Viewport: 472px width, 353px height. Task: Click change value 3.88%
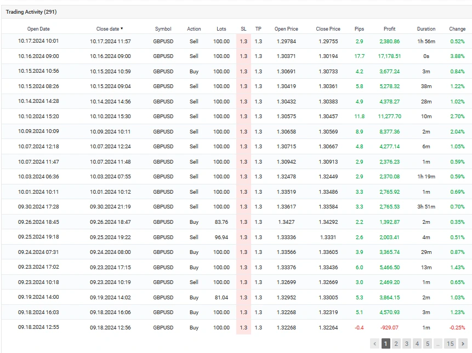click(x=457, y=56)
